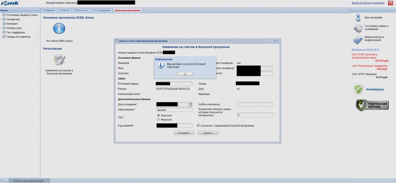The height and width of the screenshot is (183, 396).
Task: Switch to the Тех. поддержка tab
Action: coord(101,11)
